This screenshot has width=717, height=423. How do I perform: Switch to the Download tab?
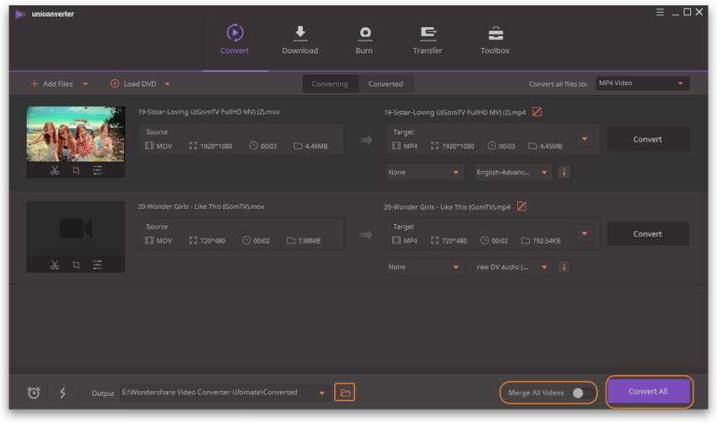(x=299, y=39)
